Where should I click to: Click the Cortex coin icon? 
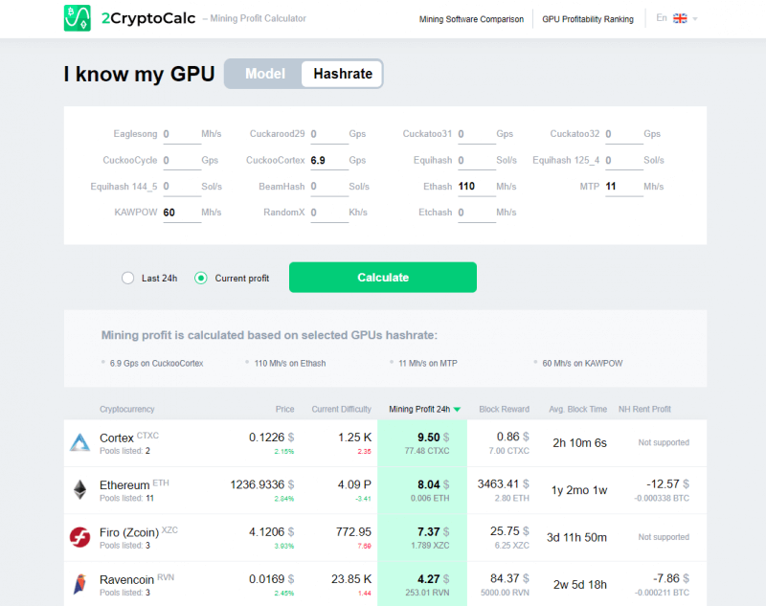(x=78, y=441)
